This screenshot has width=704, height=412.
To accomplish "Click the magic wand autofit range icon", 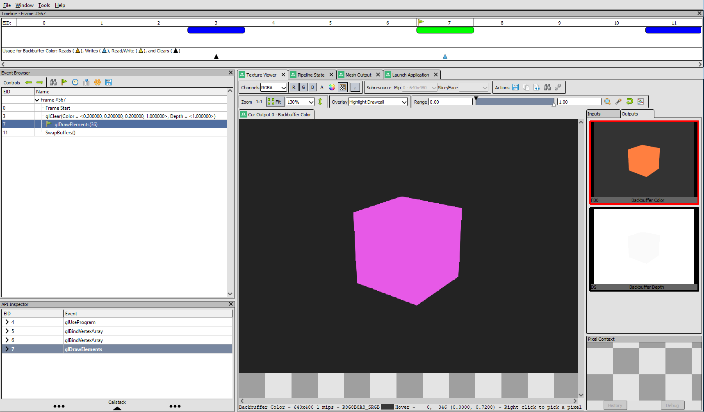I will click(618, 102).
